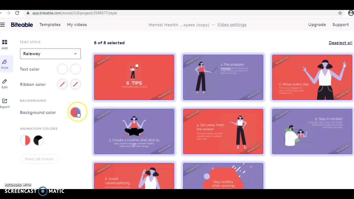The image size is (354, 199).
Task: Click the Biteable logo
Action: tap(22, 25)
